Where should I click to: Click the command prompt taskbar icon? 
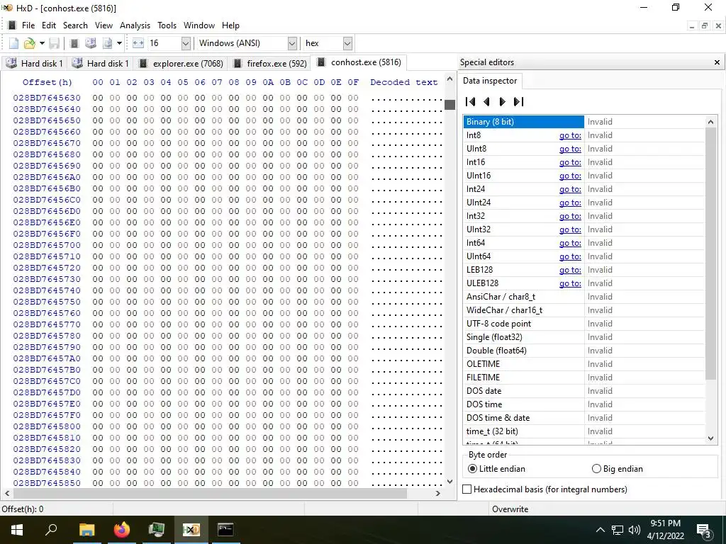click(225, 530)
